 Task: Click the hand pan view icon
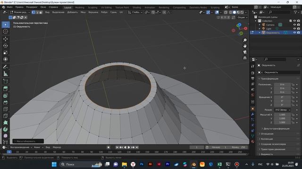[245, 46]
